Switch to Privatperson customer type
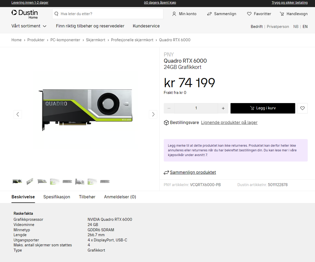315x262 pixels. [x=278, y=27]
